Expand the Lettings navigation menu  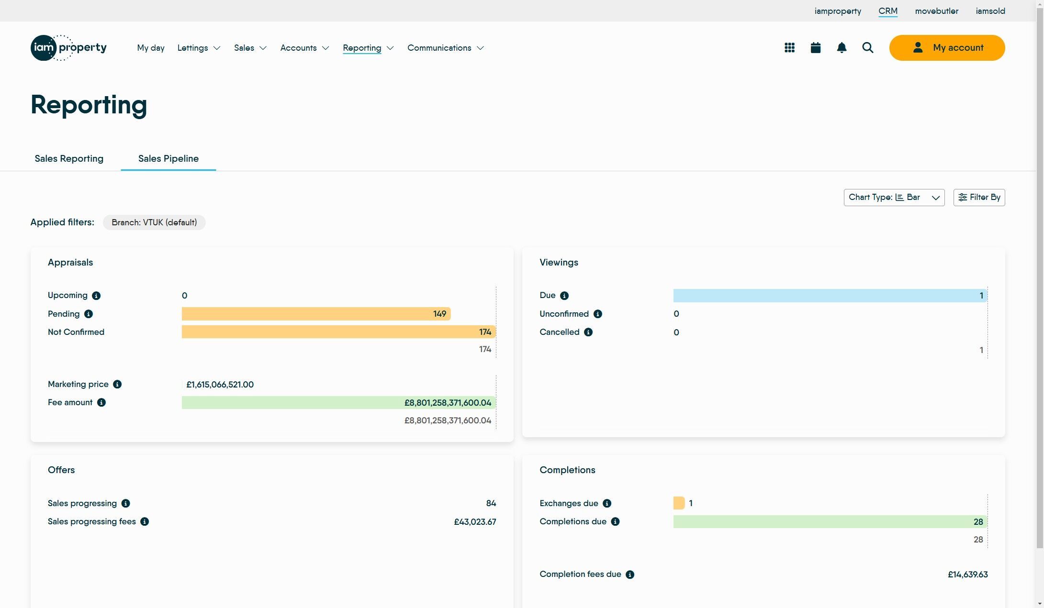point(199,48)
